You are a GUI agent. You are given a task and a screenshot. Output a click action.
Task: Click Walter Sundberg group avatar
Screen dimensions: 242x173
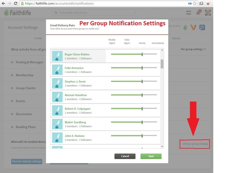click(x=57, y=124)
